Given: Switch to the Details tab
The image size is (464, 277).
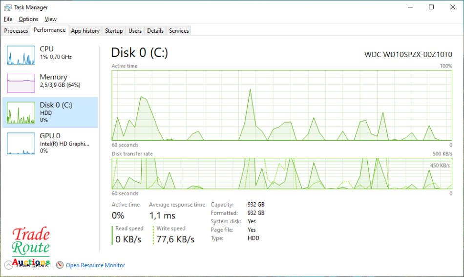Looking at the screenshot, I should pos(155,31).
